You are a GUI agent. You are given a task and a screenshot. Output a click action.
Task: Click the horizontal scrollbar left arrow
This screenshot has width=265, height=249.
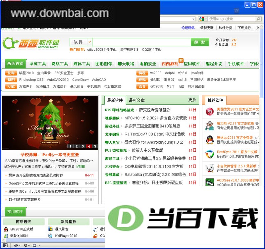coord(3,240)
